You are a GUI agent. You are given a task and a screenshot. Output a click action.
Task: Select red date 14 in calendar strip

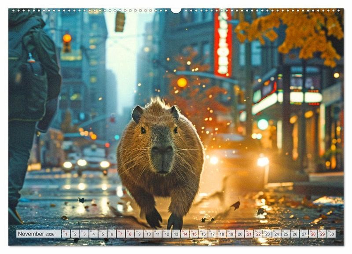point(185,234)
